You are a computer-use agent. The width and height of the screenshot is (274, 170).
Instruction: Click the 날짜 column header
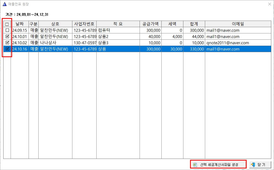point(20,24)
